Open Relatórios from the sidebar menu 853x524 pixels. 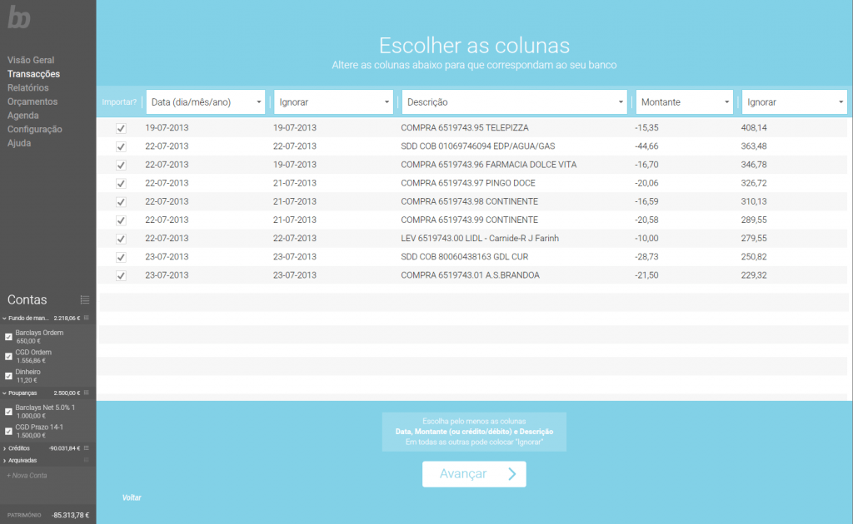[x=28, y=87]
